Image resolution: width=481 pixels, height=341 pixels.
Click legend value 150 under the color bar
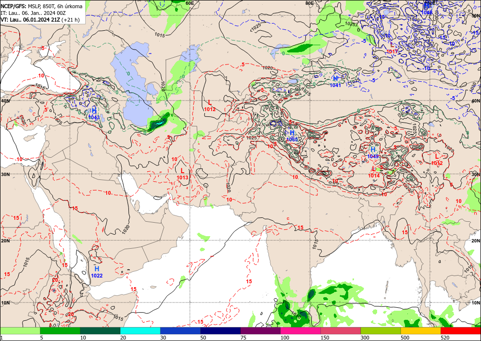tap(325, 338)
